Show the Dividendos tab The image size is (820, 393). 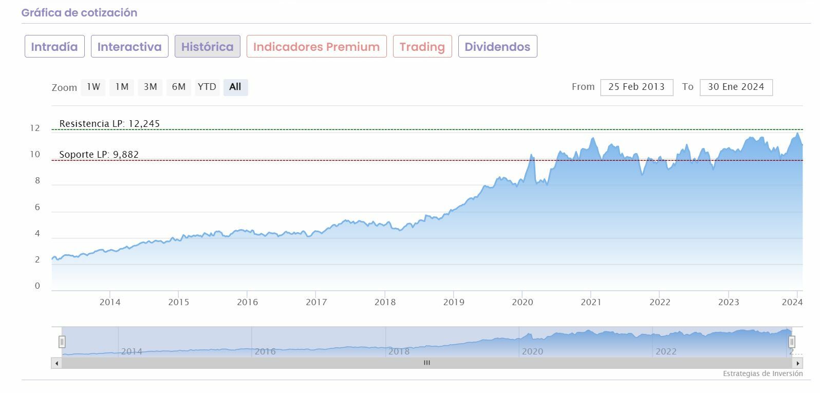tap(497, 47)
